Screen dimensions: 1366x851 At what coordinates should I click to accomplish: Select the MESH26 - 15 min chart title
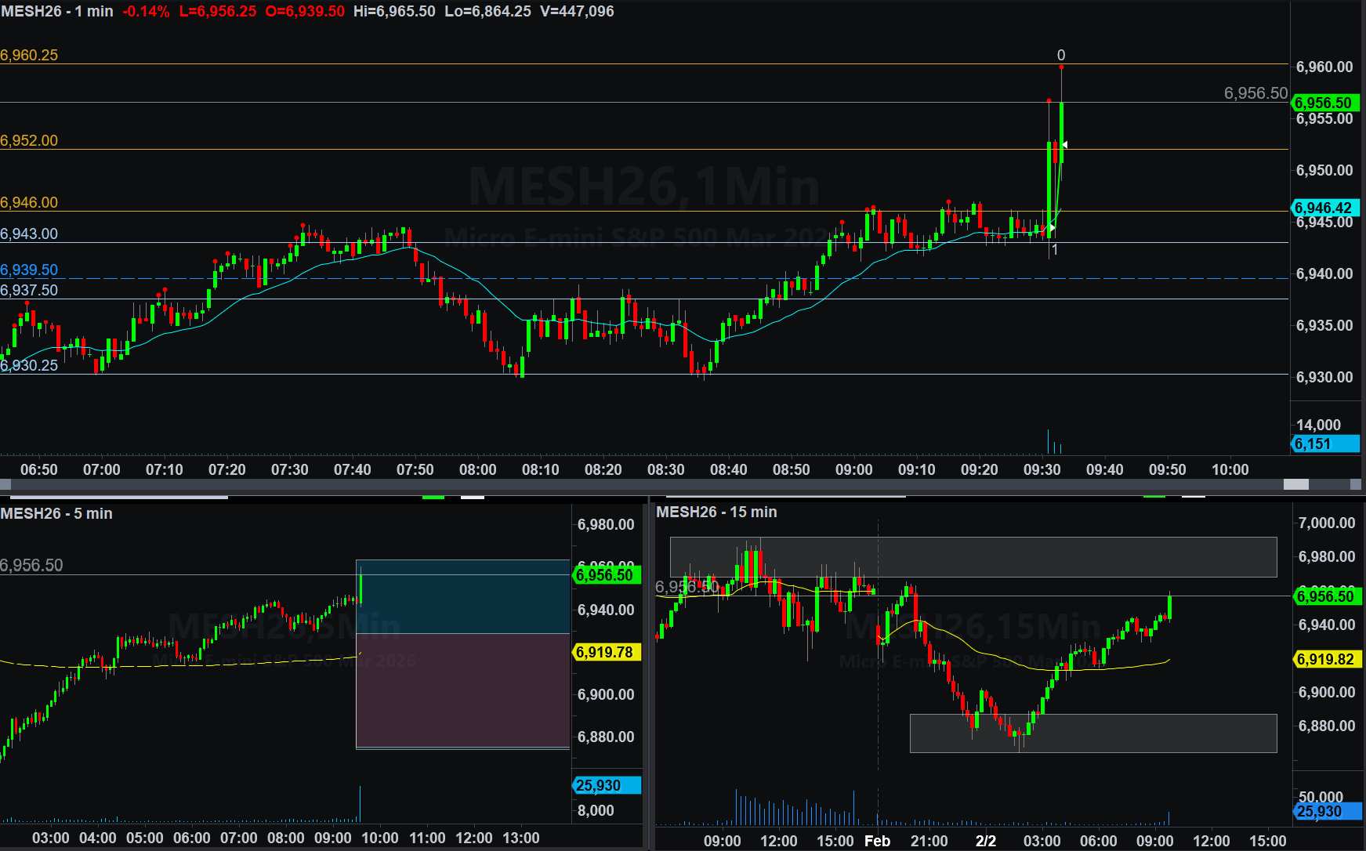[716, 512]
